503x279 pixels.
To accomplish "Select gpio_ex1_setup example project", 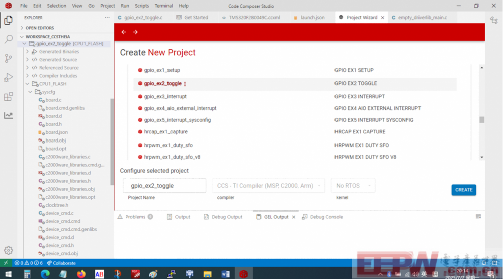I will (x=162, y=70).
